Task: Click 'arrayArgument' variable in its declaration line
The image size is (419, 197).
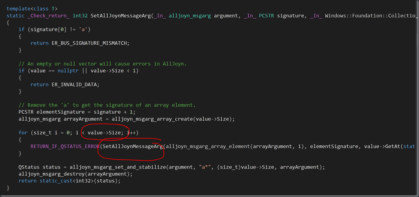Action: coord(83,119)
